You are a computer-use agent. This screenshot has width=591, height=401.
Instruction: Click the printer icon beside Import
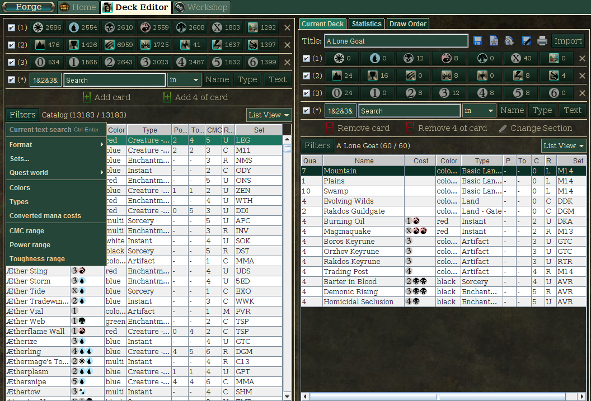(x=542, y=41)
